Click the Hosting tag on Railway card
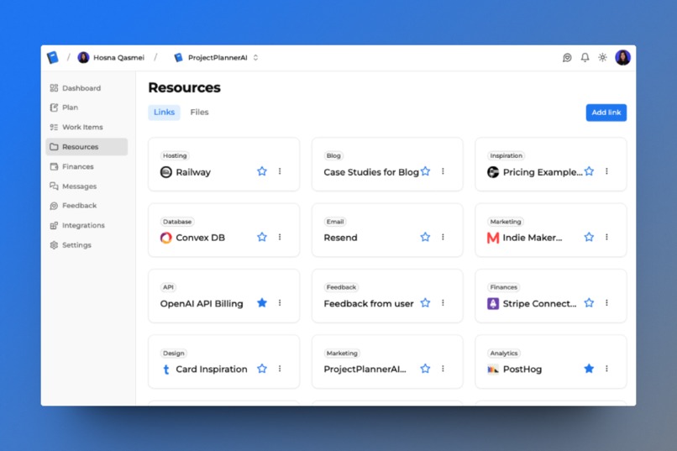 tap(175, 156)
